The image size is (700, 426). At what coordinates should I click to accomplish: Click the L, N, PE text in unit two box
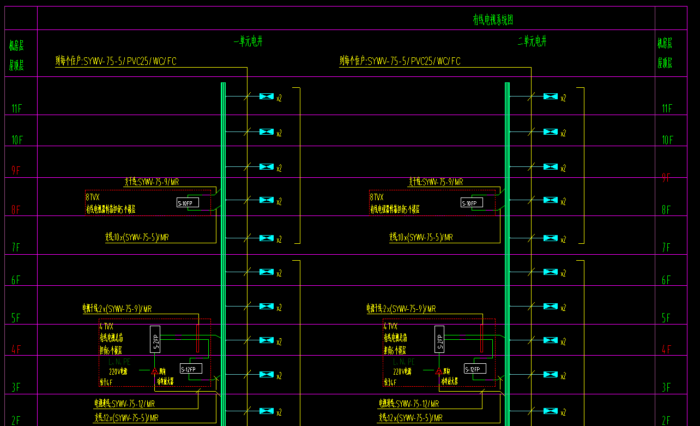point(403,361)
